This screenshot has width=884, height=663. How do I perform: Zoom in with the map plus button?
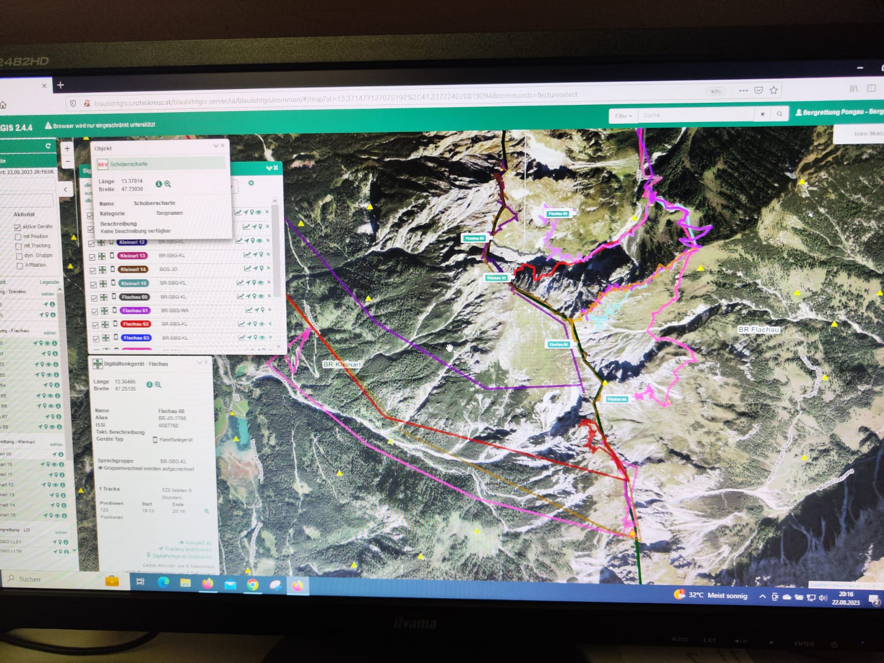(x=67, y=148)
